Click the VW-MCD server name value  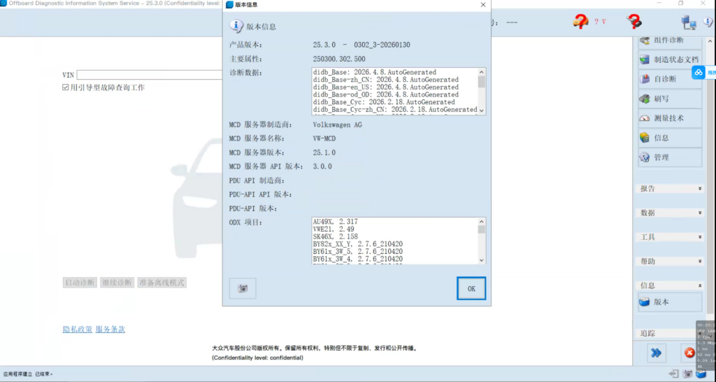[x=324, y=139]
